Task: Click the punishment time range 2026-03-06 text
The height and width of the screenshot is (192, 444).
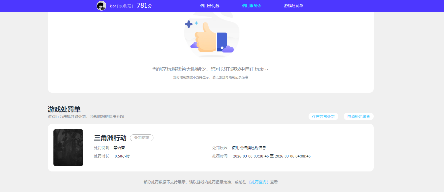Action: (272, 156)
